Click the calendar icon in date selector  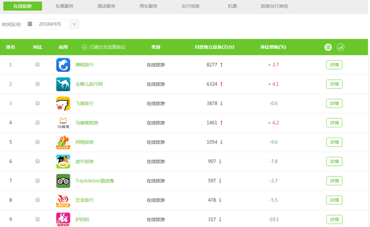click(30, 24)
